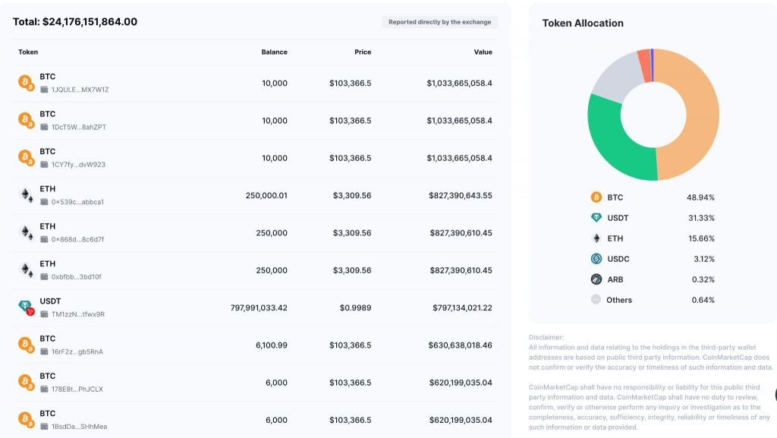This screenshot has height=438, width=777.
Task: Select the USDT icon in the allocation legend
Action: (x=596, y=218)
